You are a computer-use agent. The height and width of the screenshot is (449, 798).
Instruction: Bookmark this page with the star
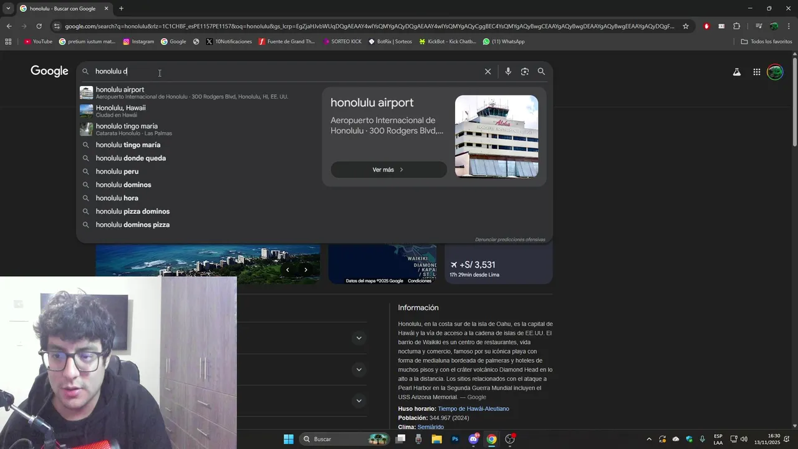[686, 26]
